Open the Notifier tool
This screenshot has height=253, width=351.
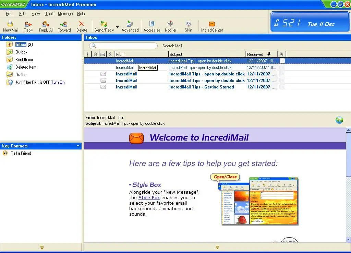(171, 26)
